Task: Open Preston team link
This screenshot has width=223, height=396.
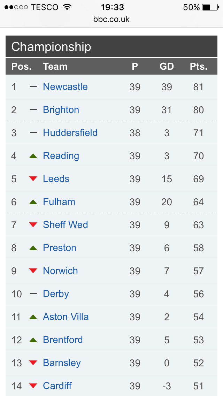Action: [60, 248]
